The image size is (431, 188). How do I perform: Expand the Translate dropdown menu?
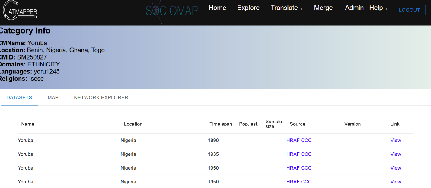click(x=286, y=8)
